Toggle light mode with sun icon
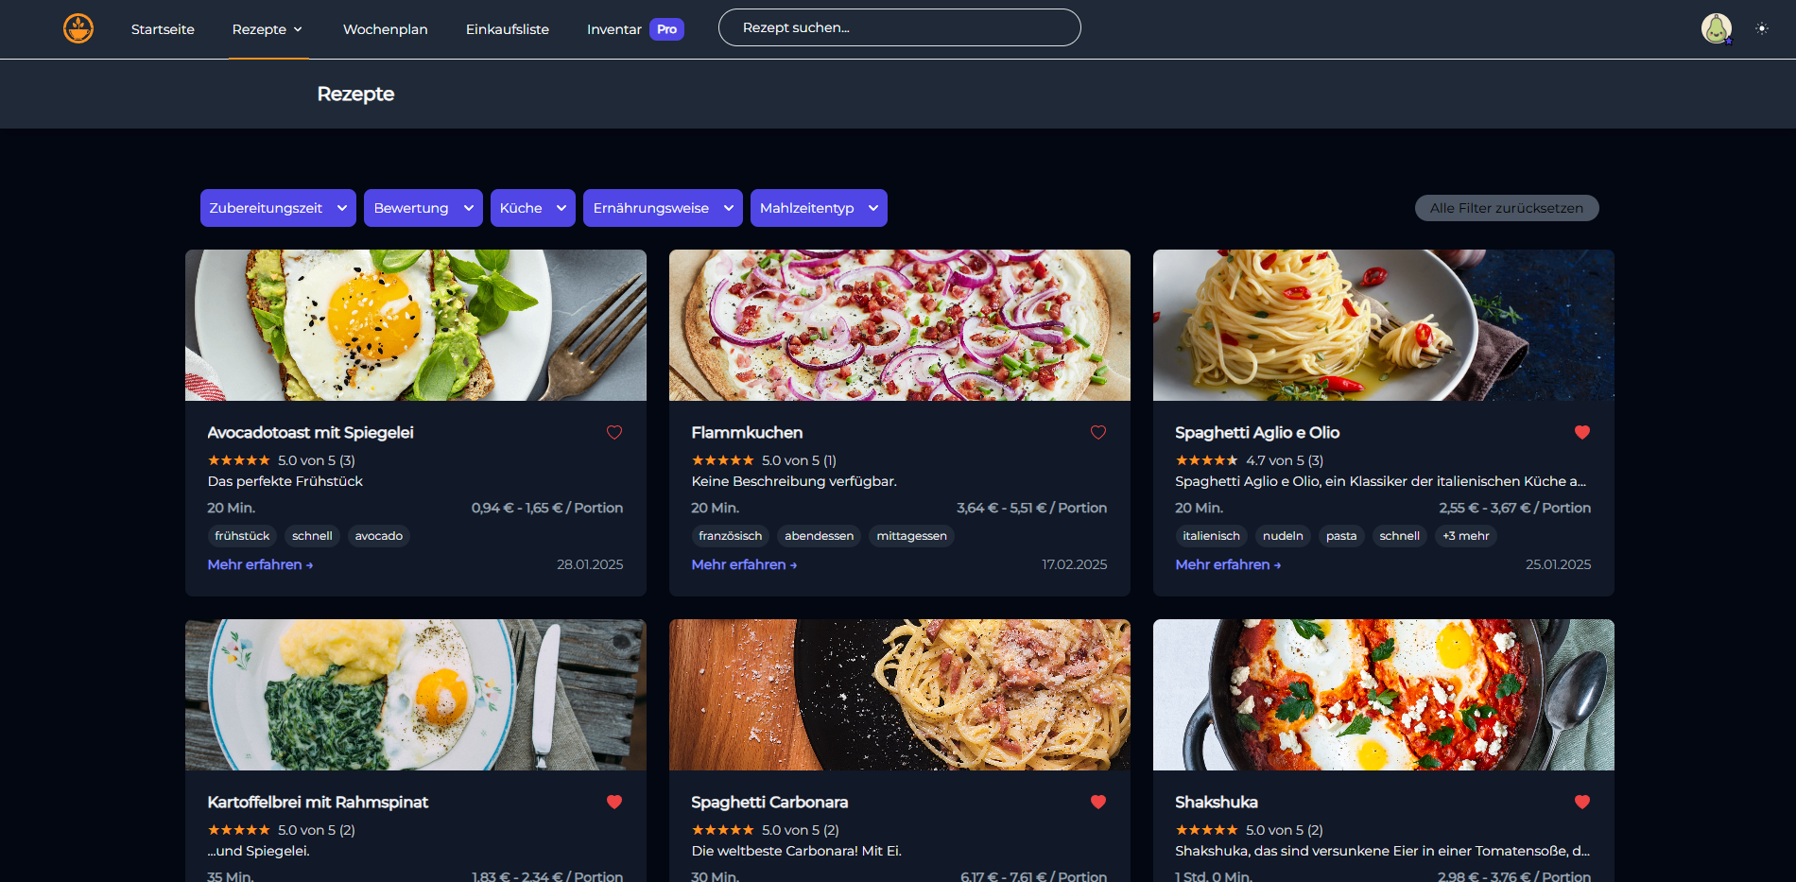This screenshot has width=1796, height=882. (x=1762, y=28)
